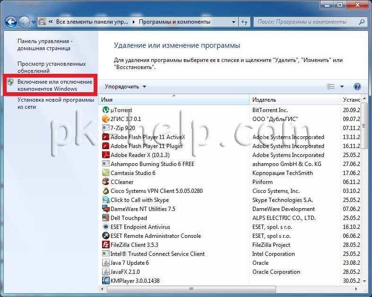Select the Adobe Flash Player 11 ActiveX icon

(105, 137)
